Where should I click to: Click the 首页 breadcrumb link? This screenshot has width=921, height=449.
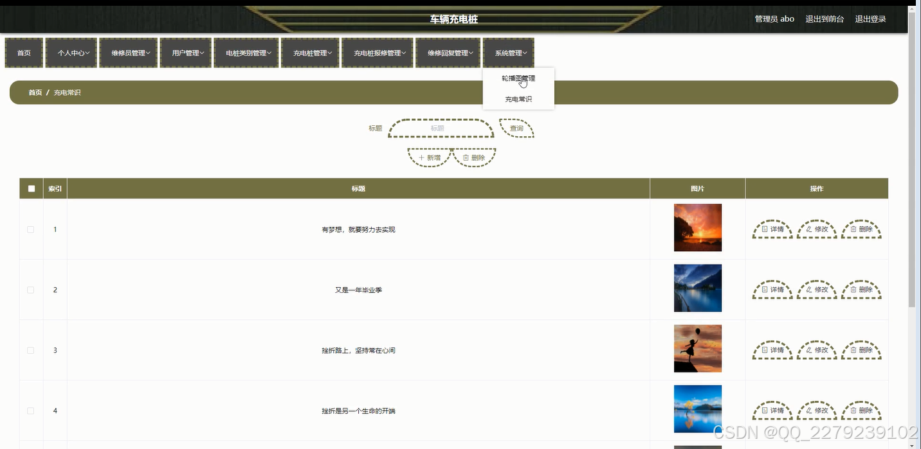pos(35,92)
